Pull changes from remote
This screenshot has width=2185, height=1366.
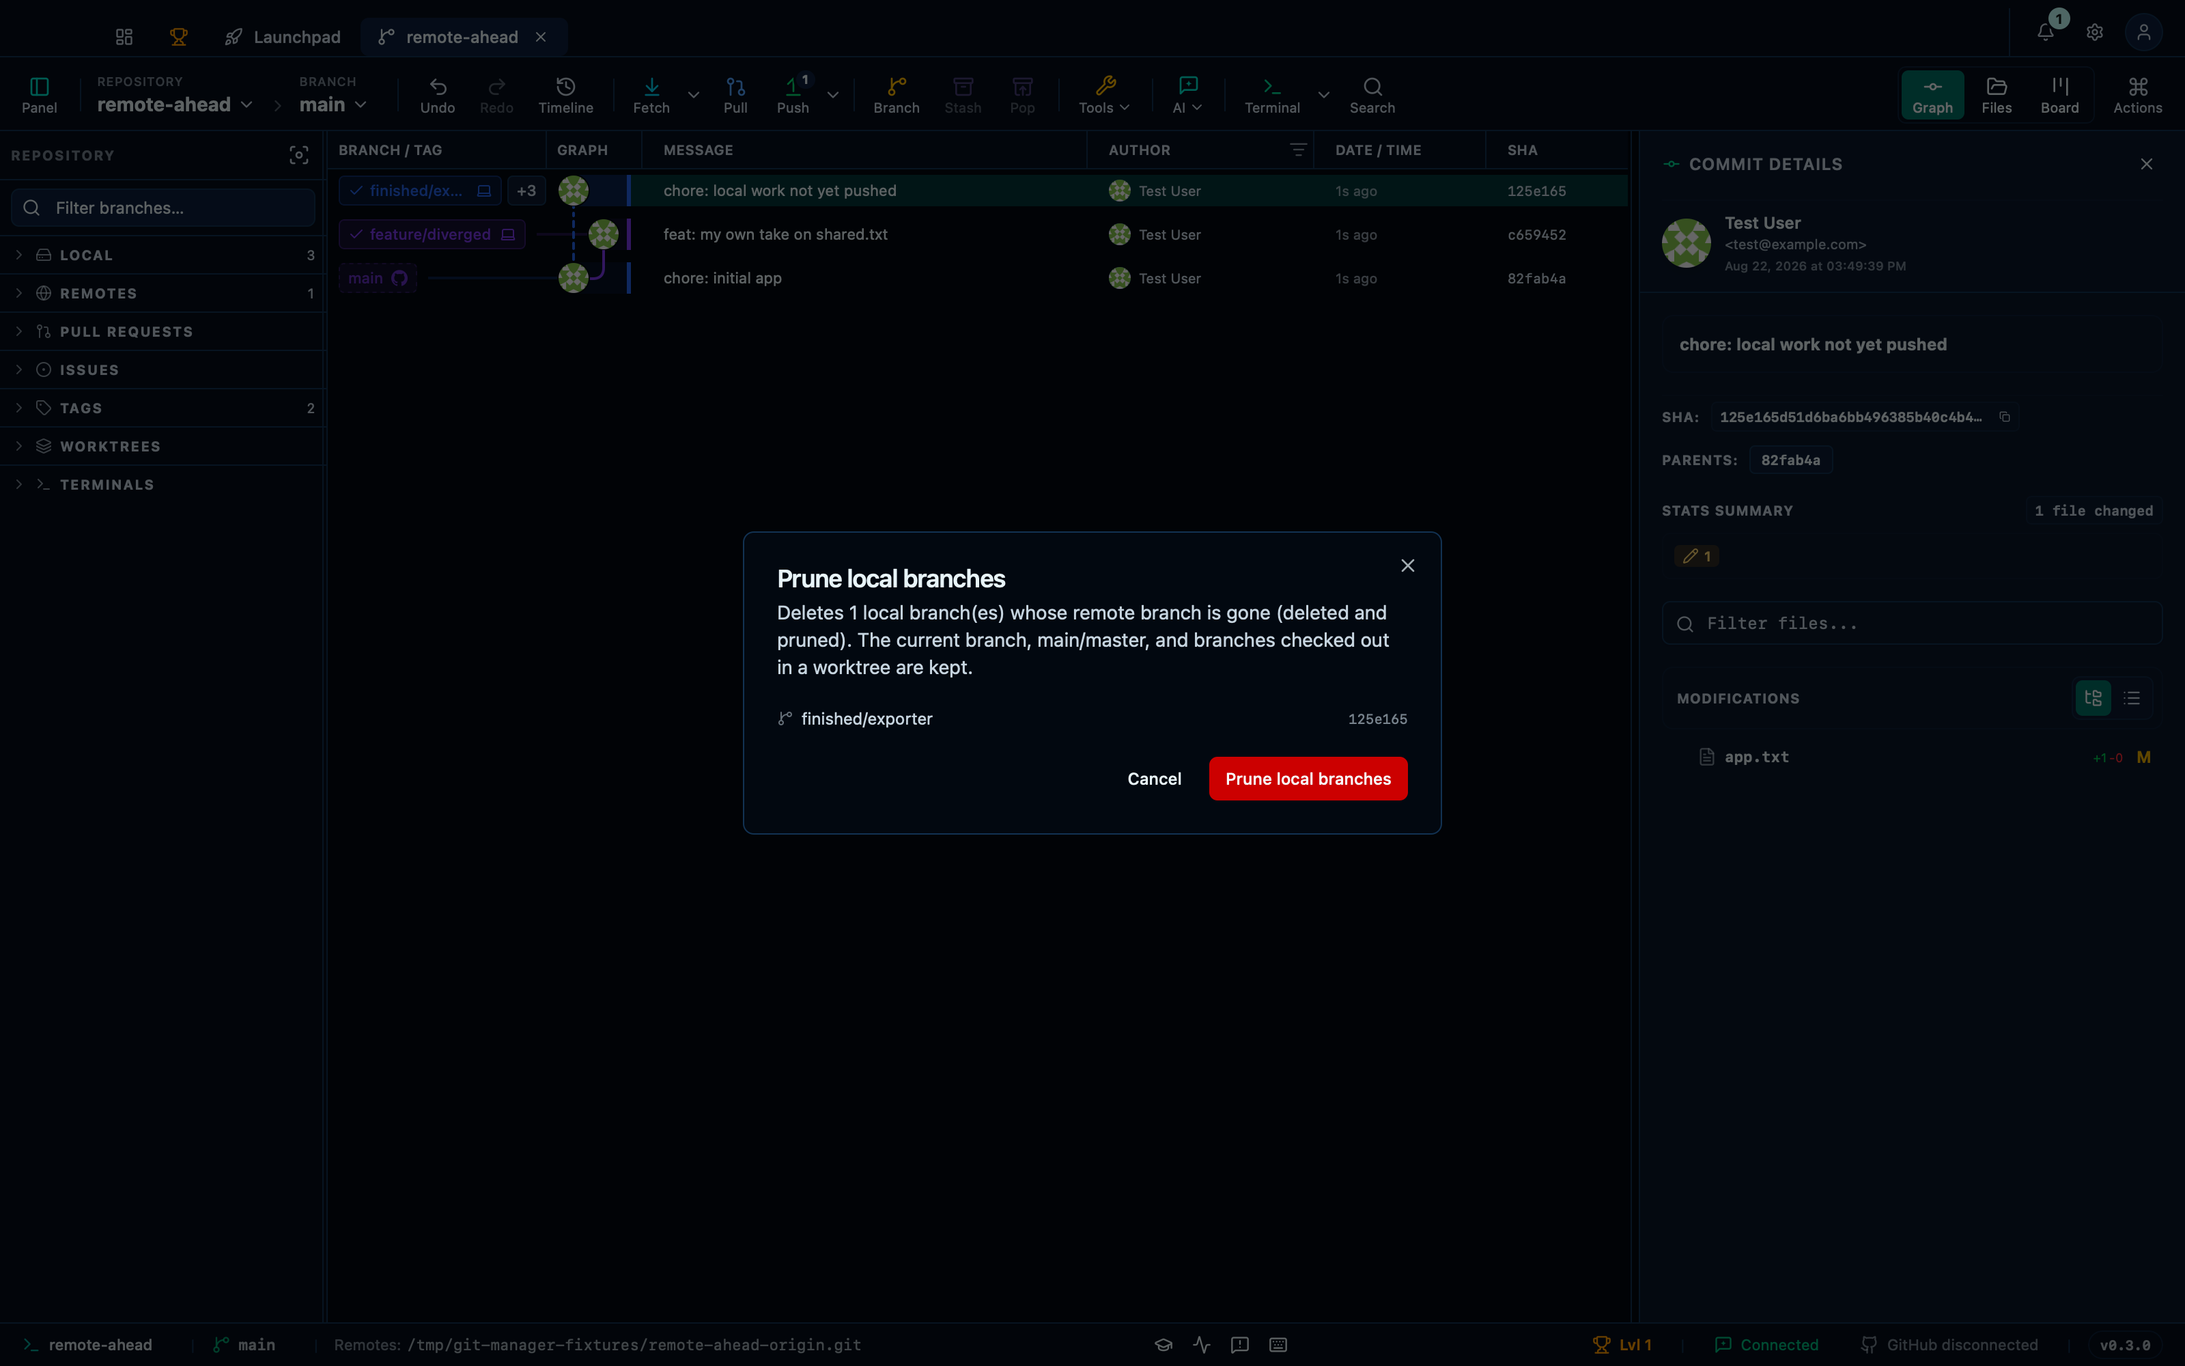pyautogui.click(x=736, y=95)
